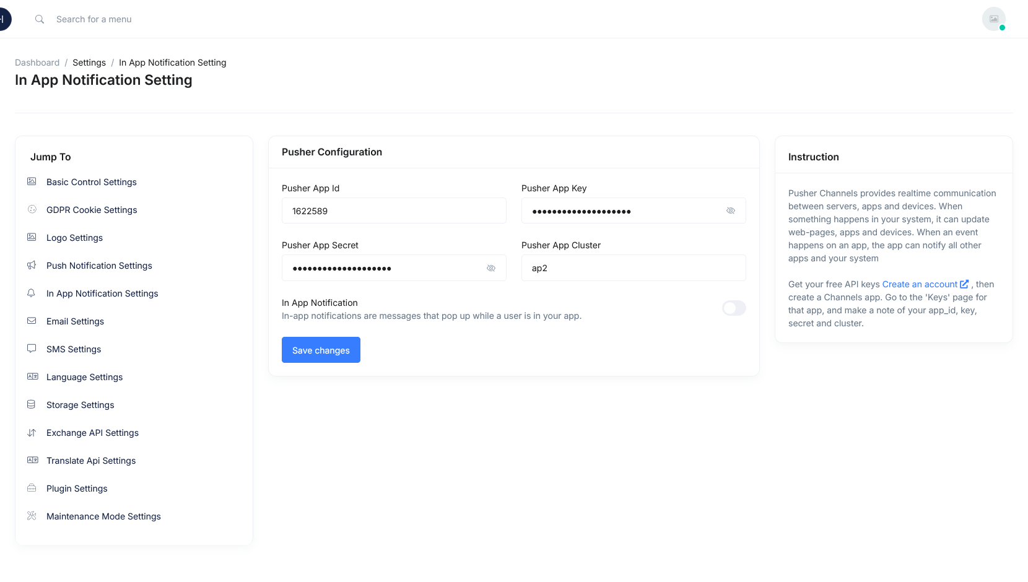Click the GDPR Cookie Settings cookie icon
This screenshot has height=582, width=1028.
32,209
